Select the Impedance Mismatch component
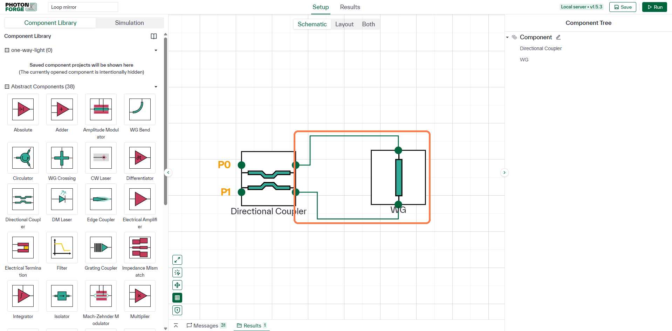Image resolution: width=672 pixels, height=331 pixels. (140, 248)
